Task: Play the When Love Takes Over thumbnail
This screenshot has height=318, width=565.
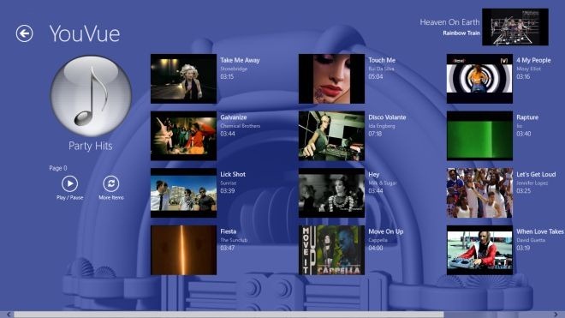Action: pos(479,250)
